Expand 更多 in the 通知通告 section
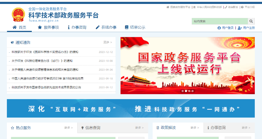This screenshot has width=262, height=139. pyautogui.click(x=108, y=42)
